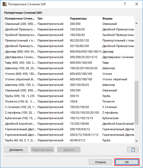Select row Тавр (600; 450; 160; 2...
The width and height of the screenshot is (143, 168).
(69, 63)
